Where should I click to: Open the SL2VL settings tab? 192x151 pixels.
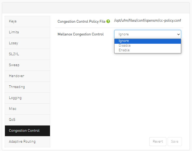tap(27, 54)
